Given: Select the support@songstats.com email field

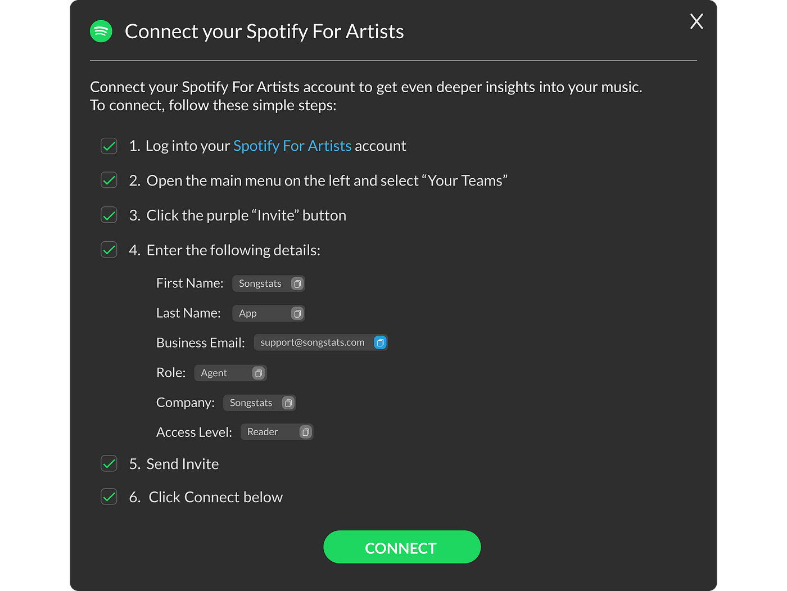Looking at the screenshot, I should coord(321,342).
